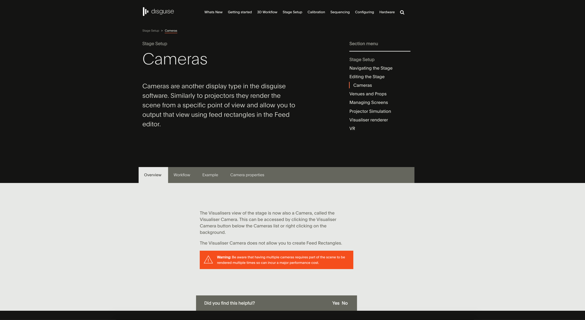The height and width of the screenshot is (320, 585).
Task: Click the Section menu heading
Action: click(x=363, y=44)
